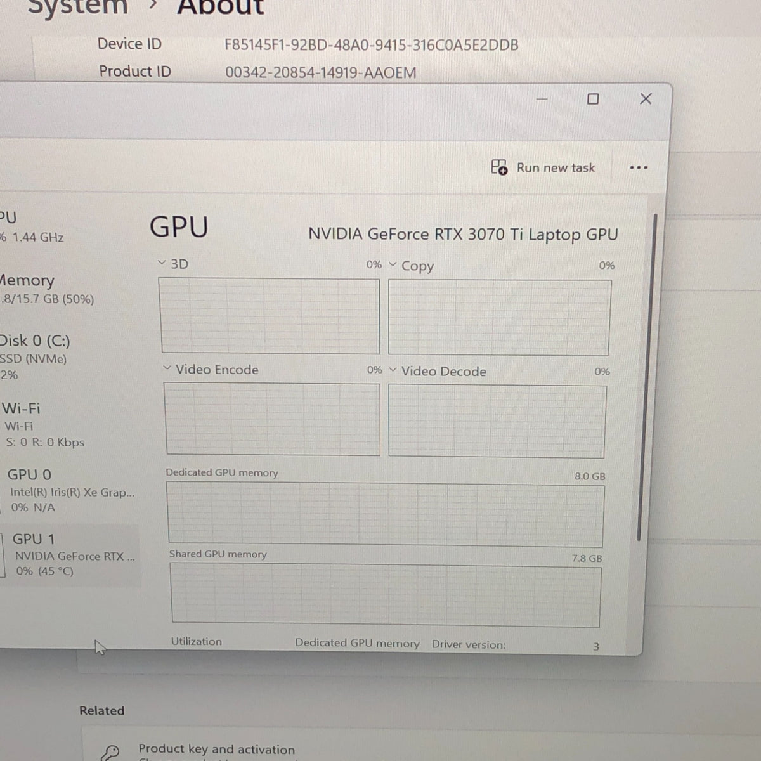Click the 3D utilization graph

click(x=270, y=316)
